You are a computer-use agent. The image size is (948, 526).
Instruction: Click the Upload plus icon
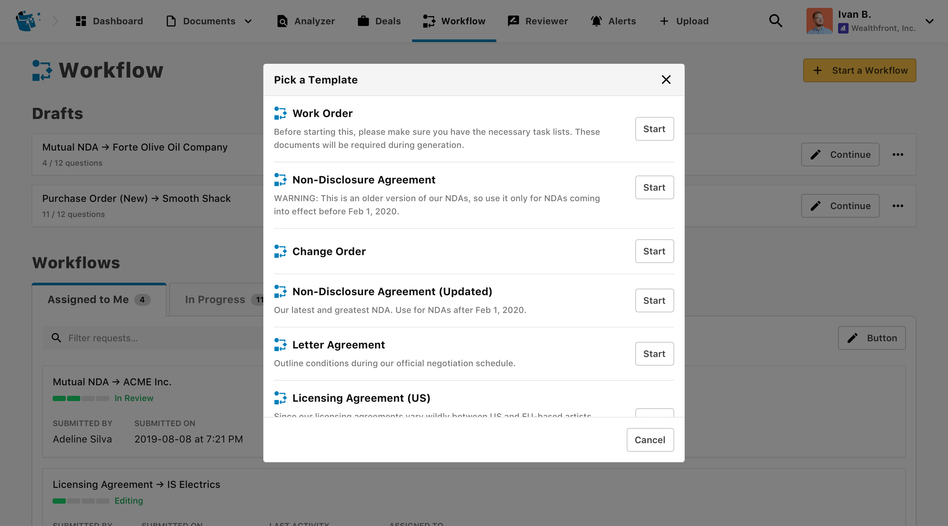click(x=664, y=21)
